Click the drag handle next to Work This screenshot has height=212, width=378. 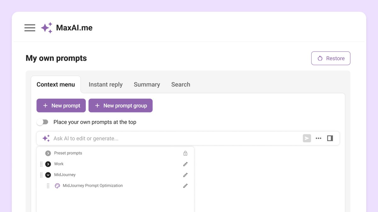tap(41, 164)
